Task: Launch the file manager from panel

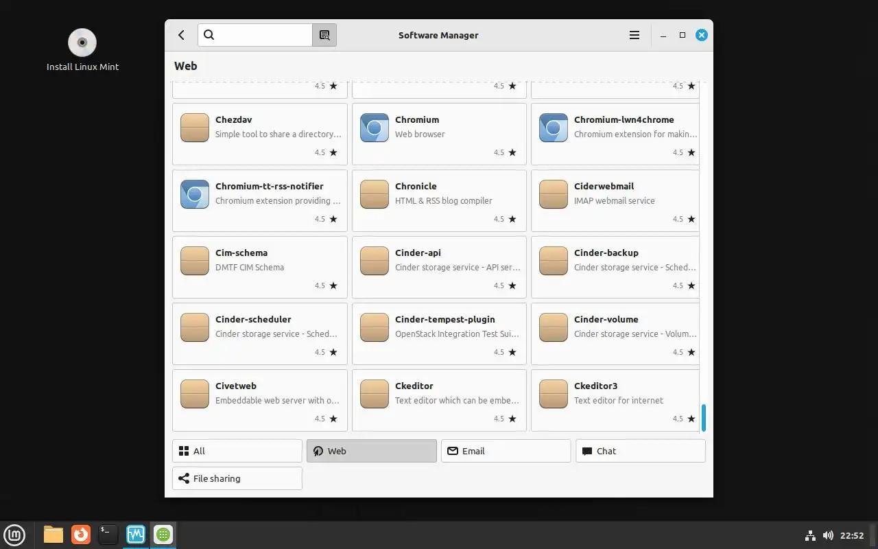Action: pos(54,535)
